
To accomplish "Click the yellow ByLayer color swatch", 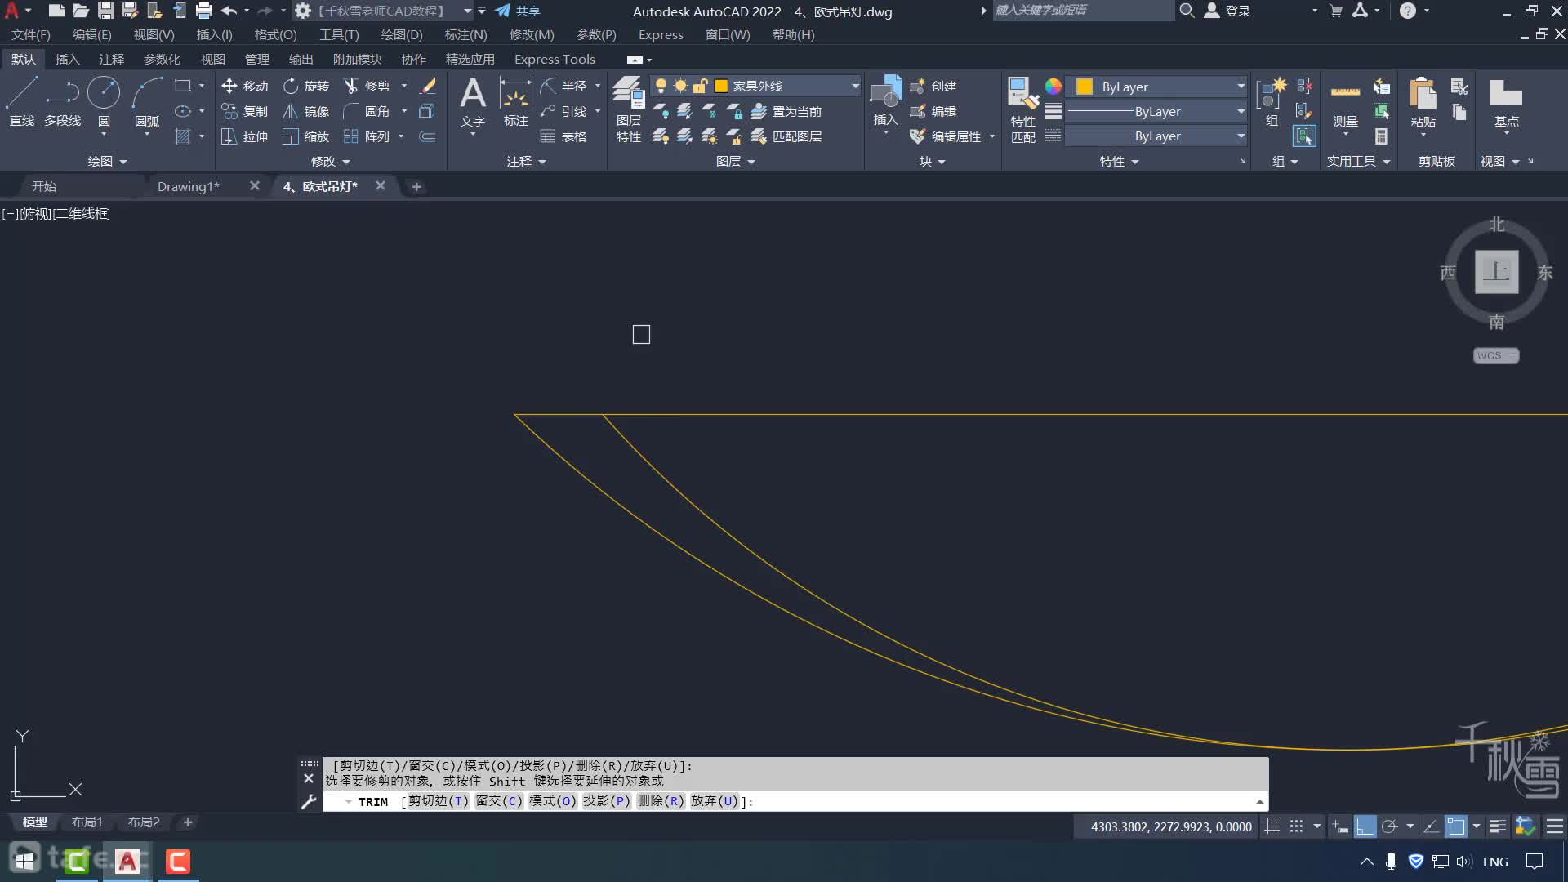I will (1085, 87).
